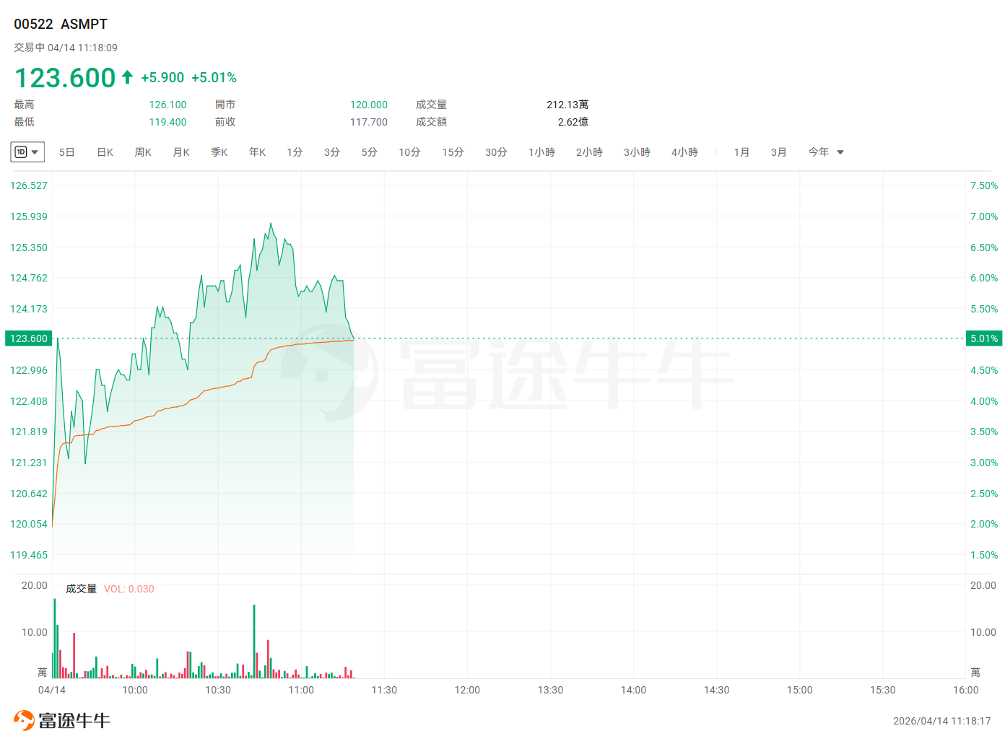This screenshot has width=1005, height=744.
Task: Open the 1D intraday period dropdown
Action: 27,152
